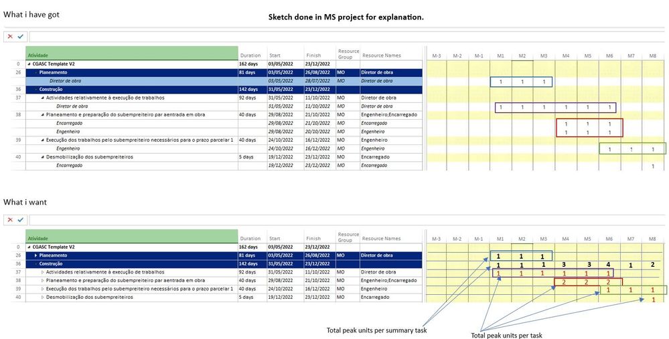Screen dimensions: 669x339
Task: Select the Start column header in the upper table
Action: coord(285,53)
